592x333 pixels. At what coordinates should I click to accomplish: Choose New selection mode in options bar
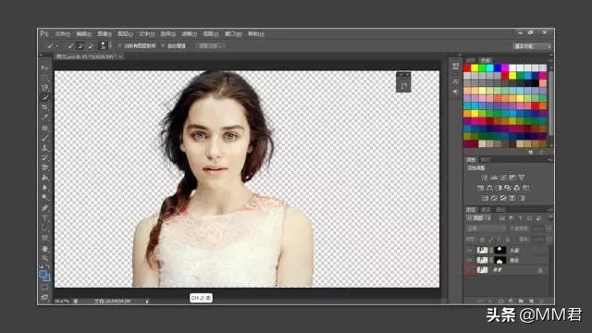coord(70,46)
